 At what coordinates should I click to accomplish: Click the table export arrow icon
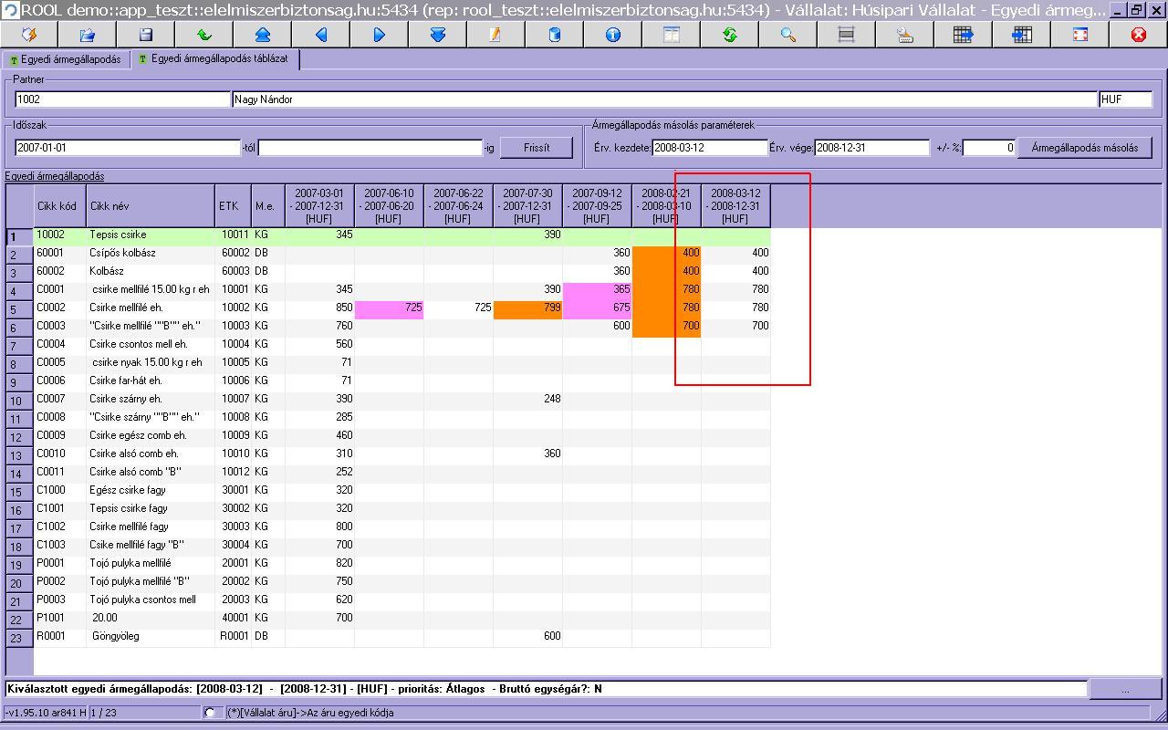963,35
